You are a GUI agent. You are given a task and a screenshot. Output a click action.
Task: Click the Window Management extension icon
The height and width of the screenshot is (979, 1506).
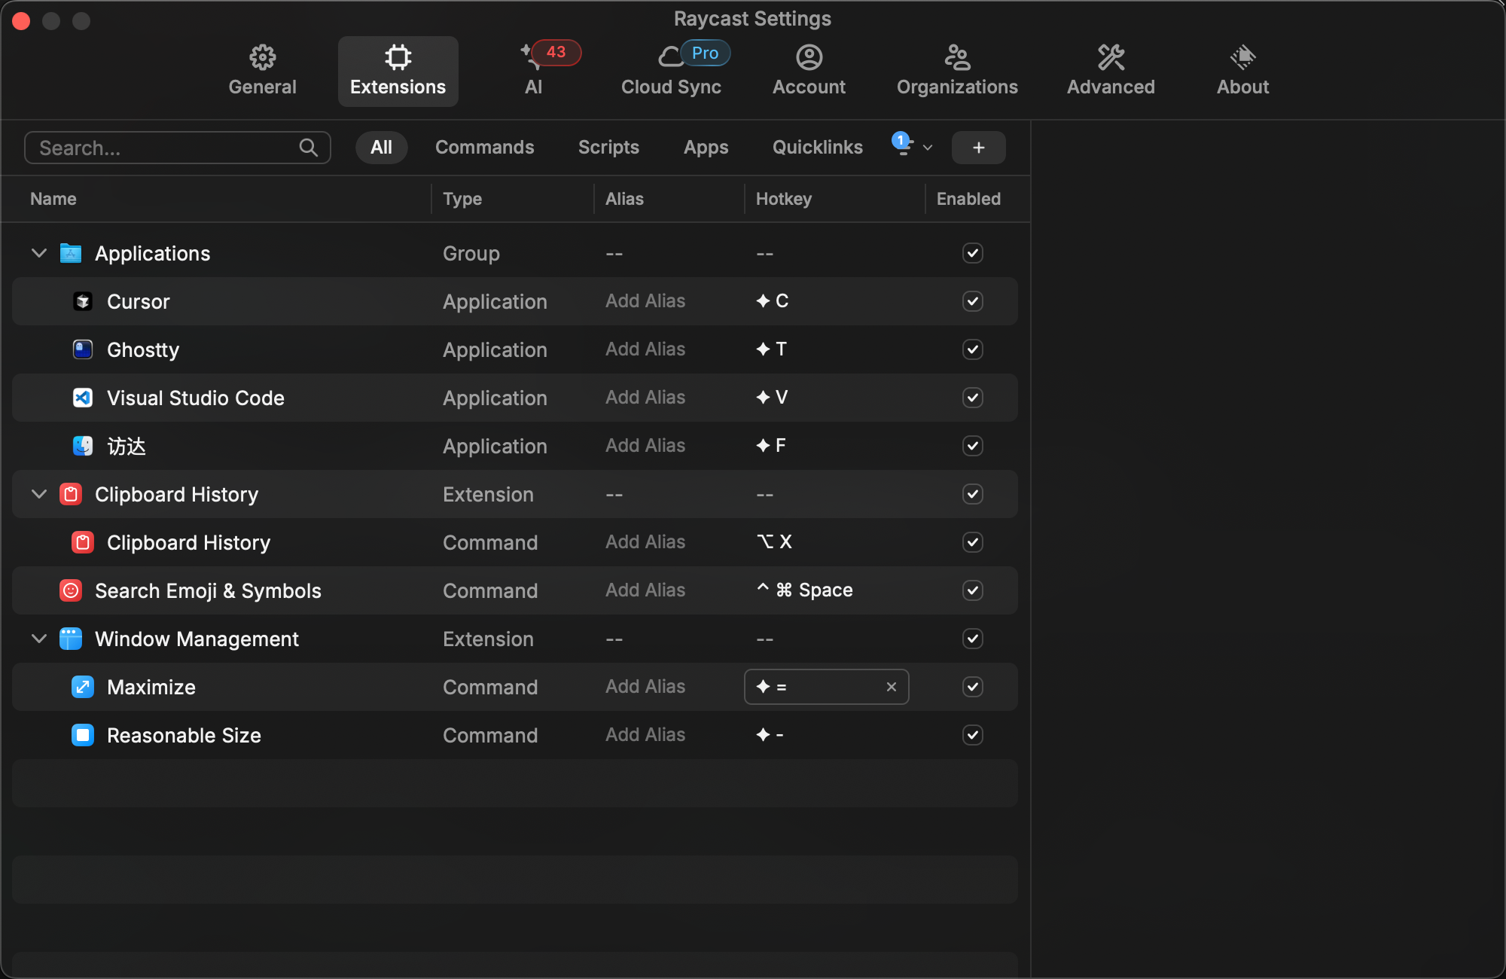tap(70, 639)
